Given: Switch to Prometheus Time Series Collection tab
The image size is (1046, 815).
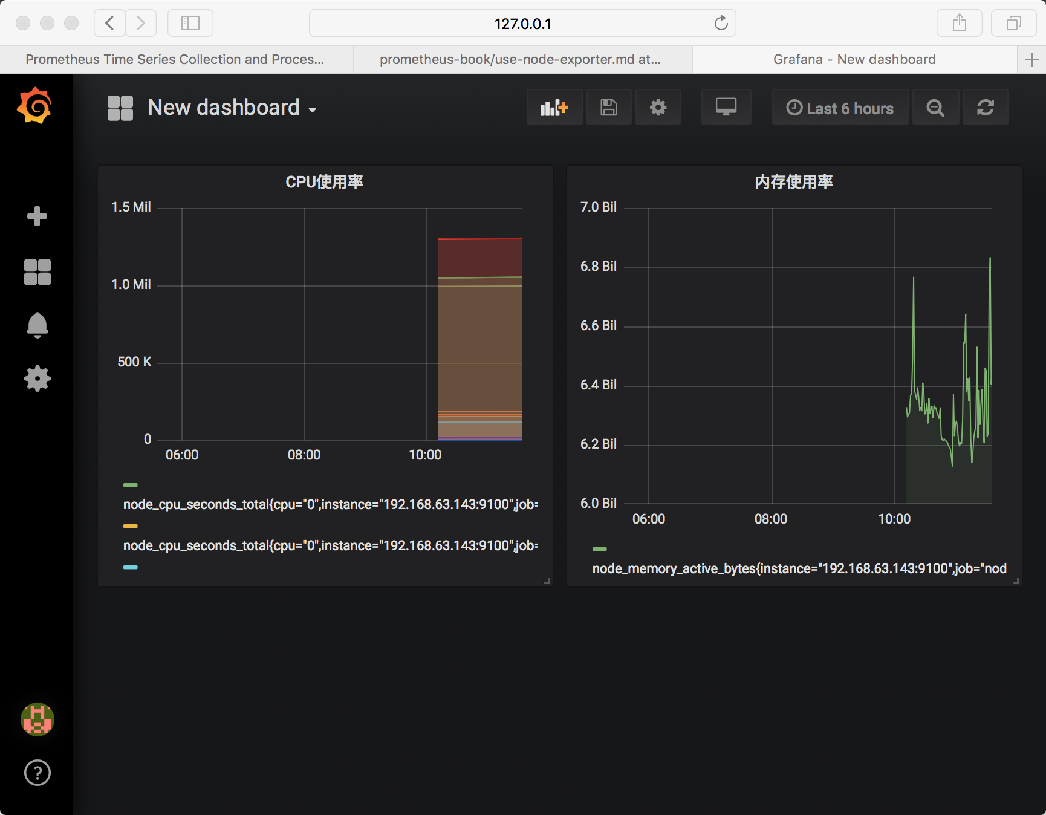Looking at the screenshot, I should click(176, 59).
